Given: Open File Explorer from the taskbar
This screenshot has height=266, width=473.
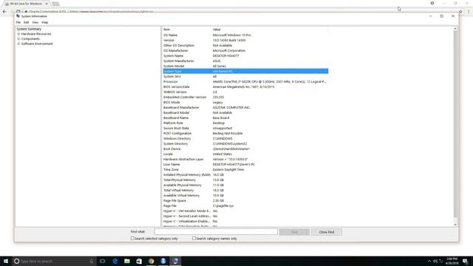Looking at the screenshot, I should click(127, 261).
